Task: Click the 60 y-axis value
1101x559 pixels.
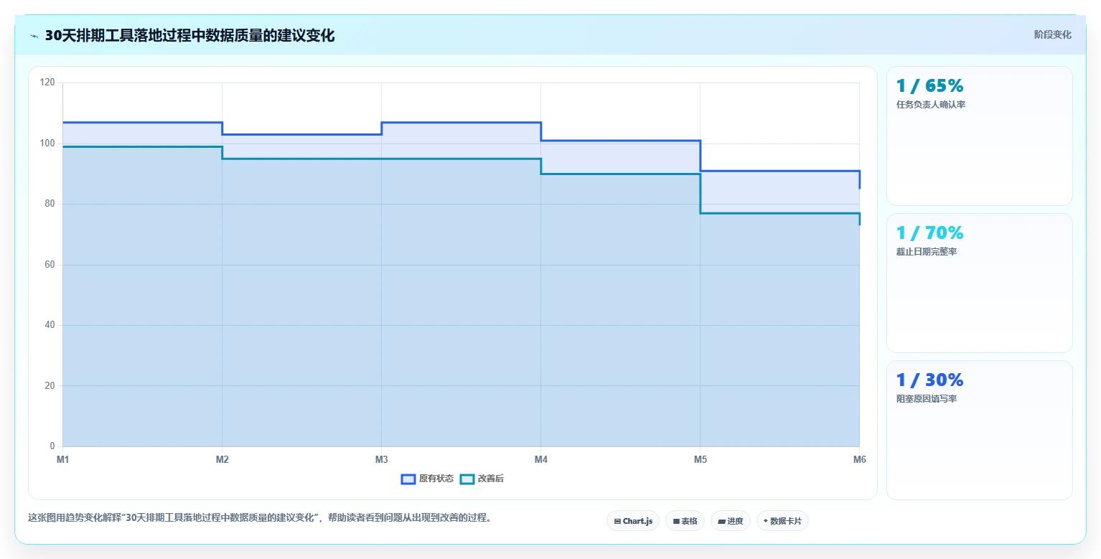Action: click(50, 265)
